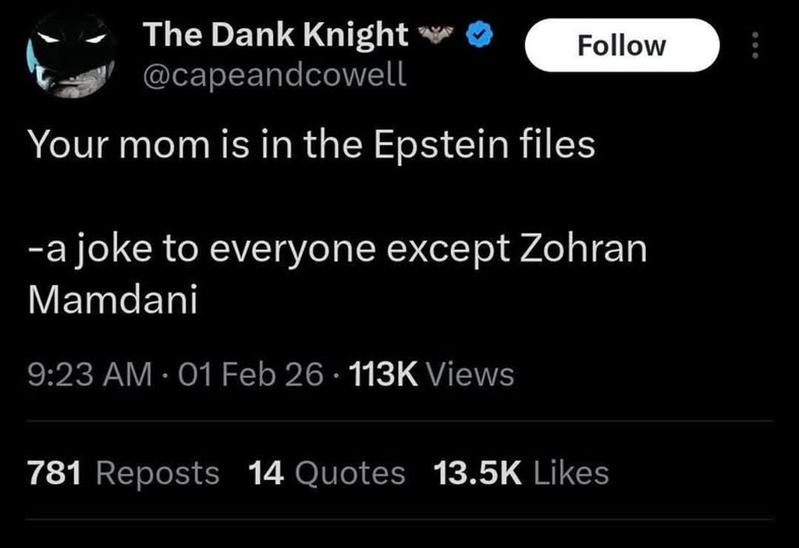799x548 pixels.
Task: Click the bat emoji beside the name
Action: (437, 34)
